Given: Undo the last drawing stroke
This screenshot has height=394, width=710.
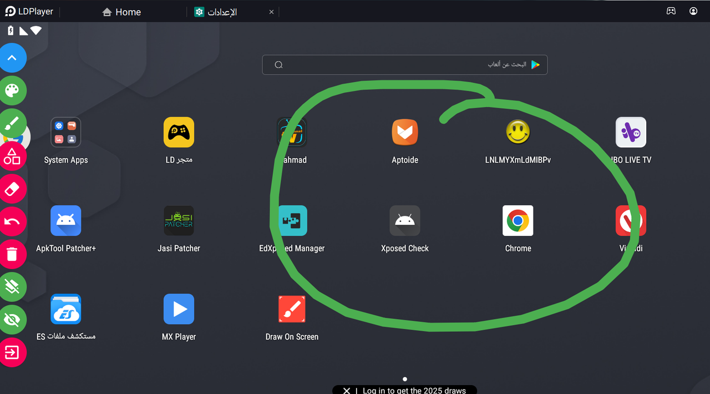Looking at the screenshot, I should pyautogui.click(x=12, y=222).
